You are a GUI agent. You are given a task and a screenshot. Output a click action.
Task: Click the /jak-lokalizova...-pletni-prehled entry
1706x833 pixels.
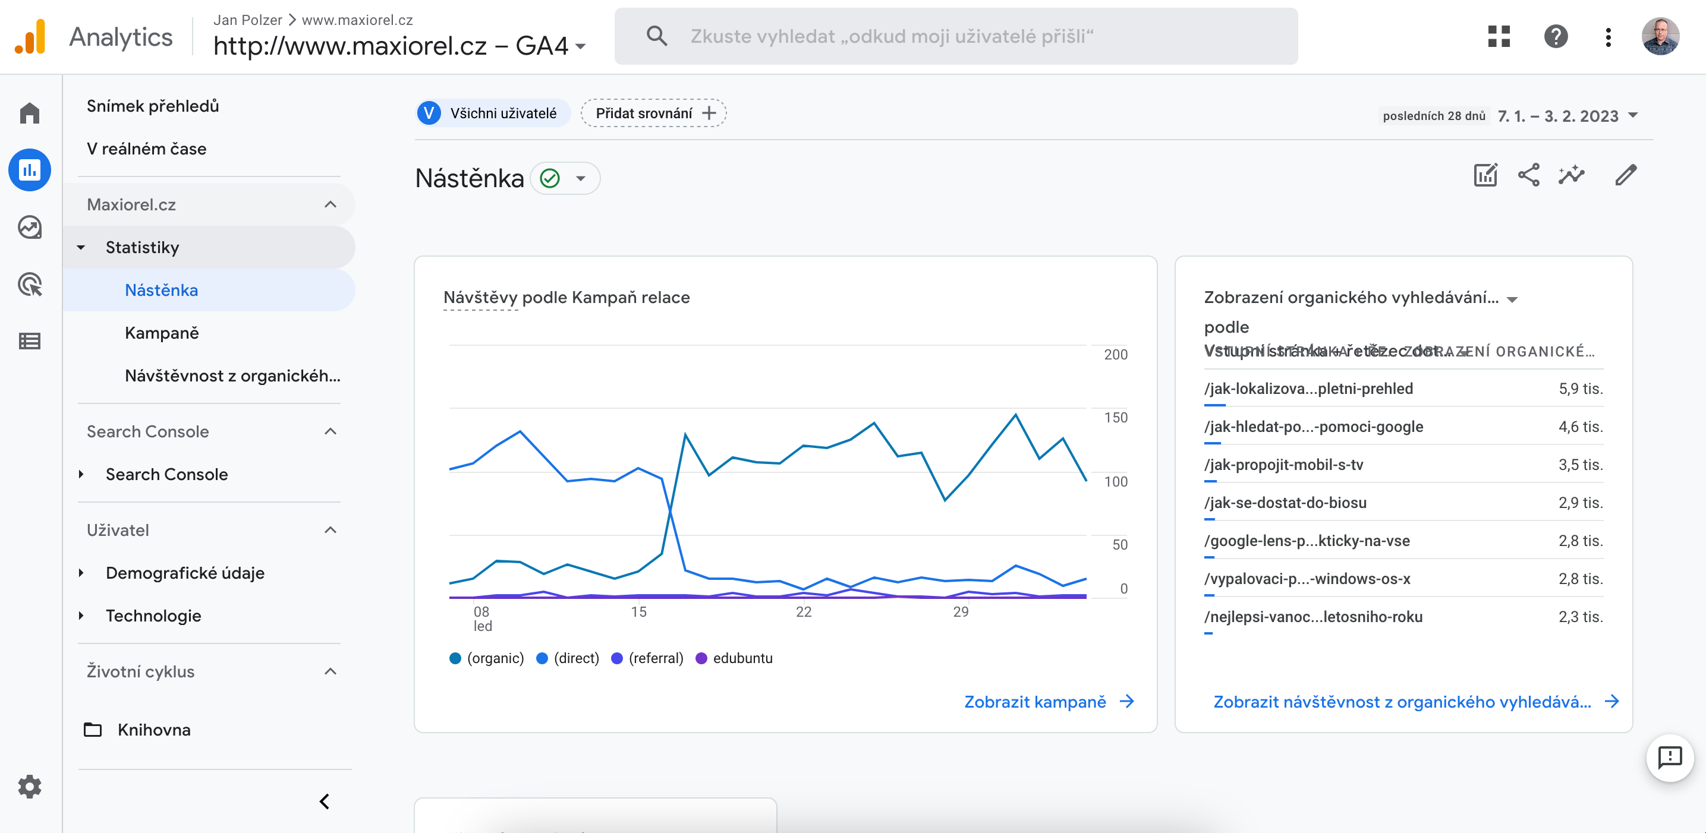tap(1308, 388)
